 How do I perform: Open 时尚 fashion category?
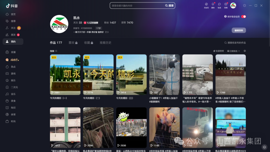click(11, 121)
